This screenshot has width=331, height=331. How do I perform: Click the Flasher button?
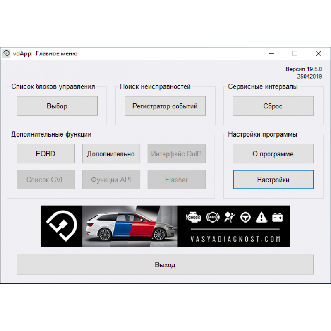[177, 180]
